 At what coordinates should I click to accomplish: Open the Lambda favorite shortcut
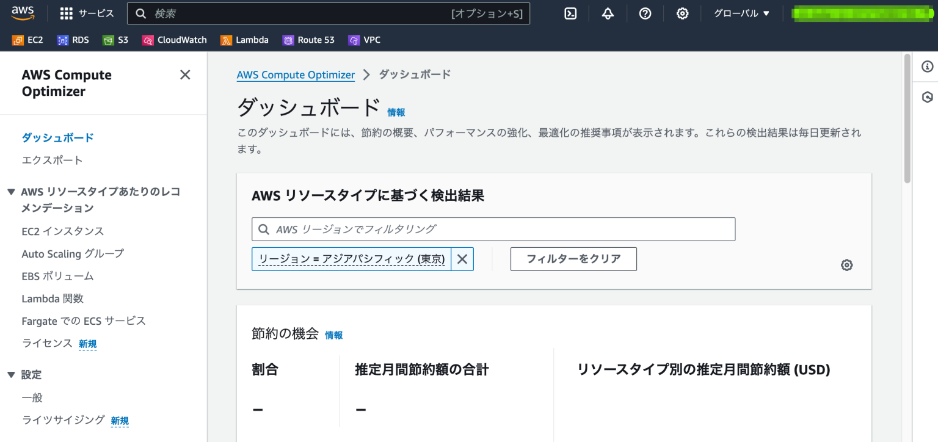[244, 40]
